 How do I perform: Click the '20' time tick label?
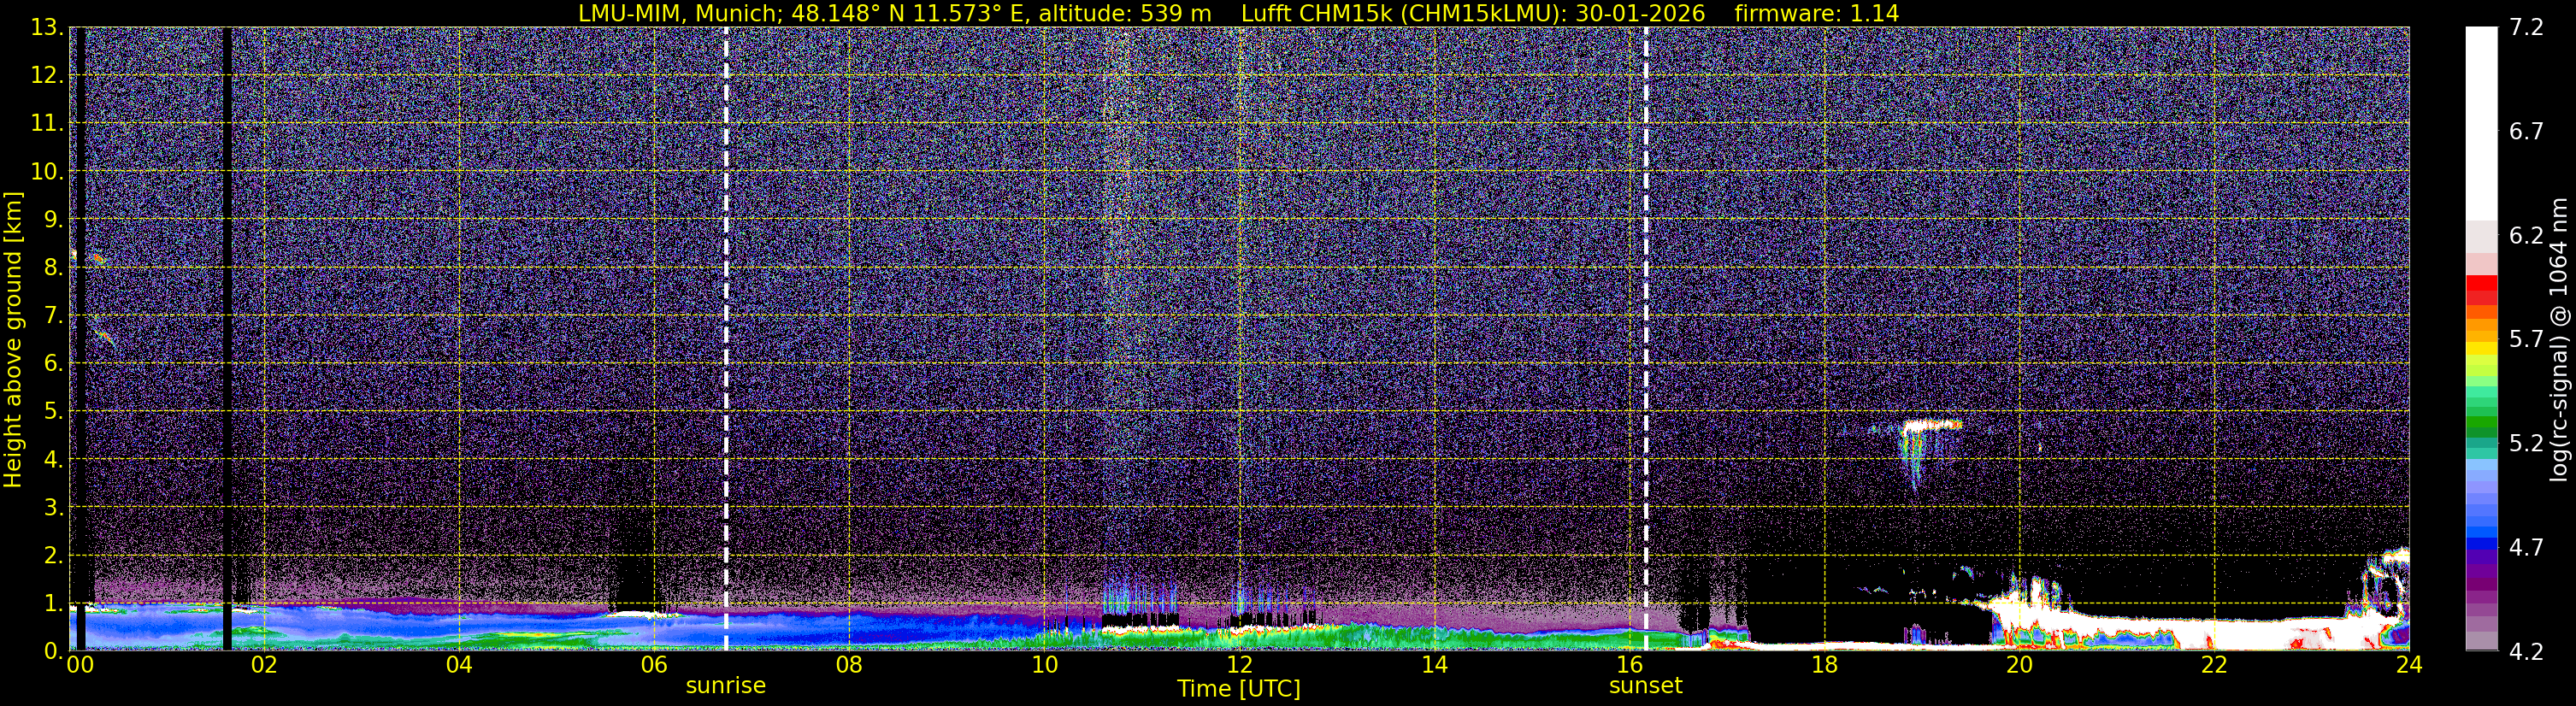click(2019, 665)
